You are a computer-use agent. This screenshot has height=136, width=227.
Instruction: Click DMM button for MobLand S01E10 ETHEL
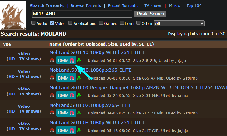tap(66, 60)
